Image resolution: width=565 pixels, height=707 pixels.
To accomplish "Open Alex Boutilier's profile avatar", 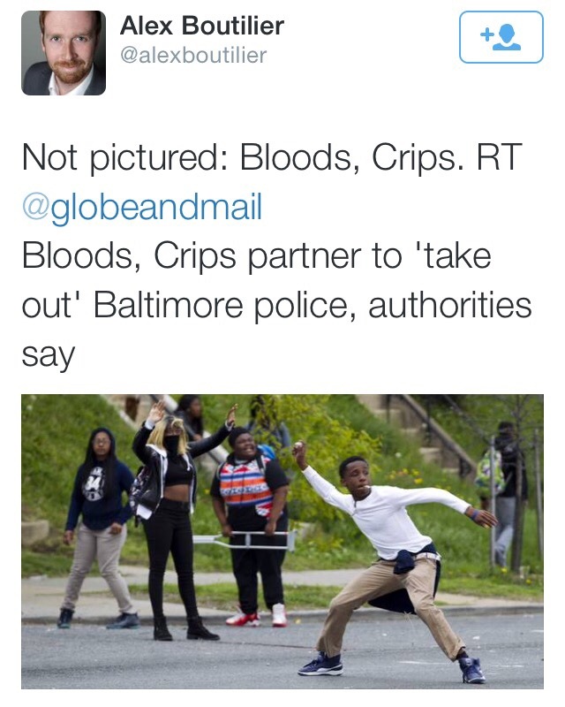I will pyautogui.click(x=64, y=53).
